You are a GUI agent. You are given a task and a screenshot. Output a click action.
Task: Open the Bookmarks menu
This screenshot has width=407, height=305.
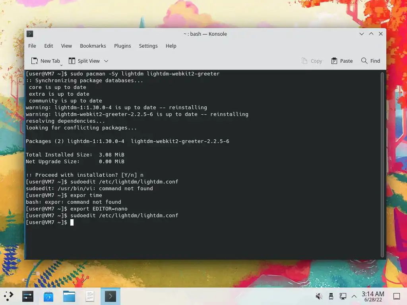point(93,46)
